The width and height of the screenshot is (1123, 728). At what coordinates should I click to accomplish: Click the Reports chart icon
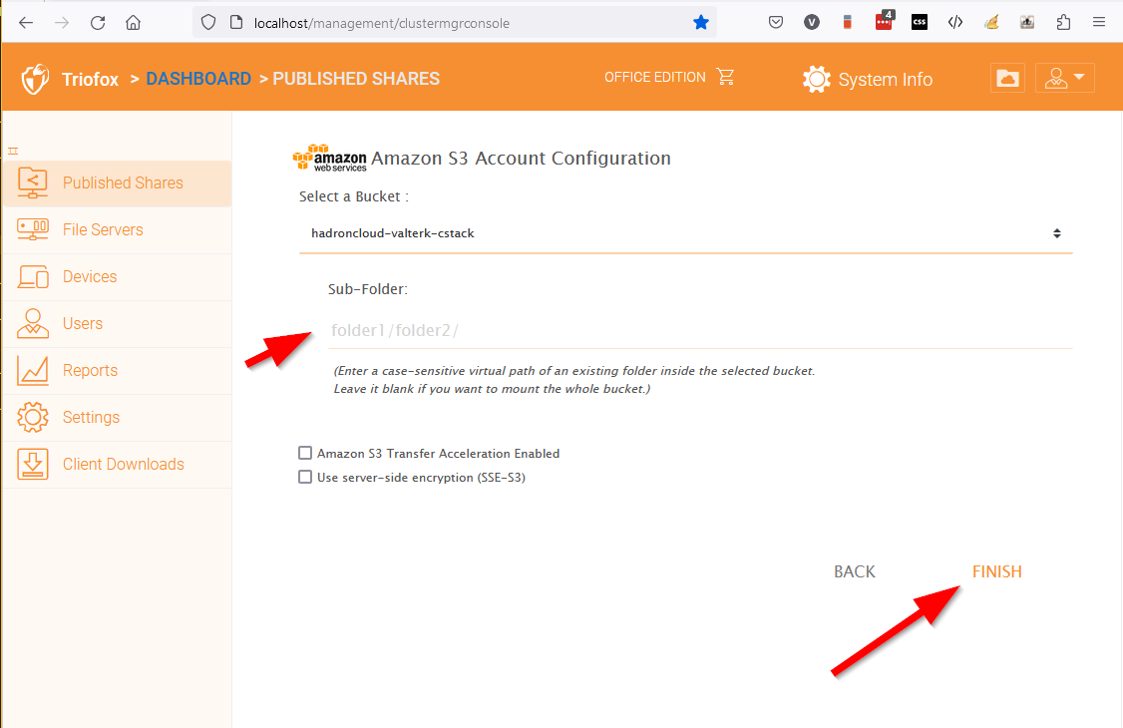(x=32, y=371)
